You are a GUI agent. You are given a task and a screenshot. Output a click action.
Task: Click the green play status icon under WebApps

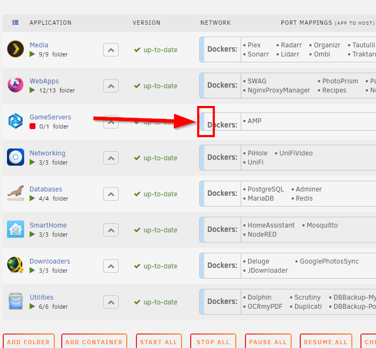click(32, 90)
